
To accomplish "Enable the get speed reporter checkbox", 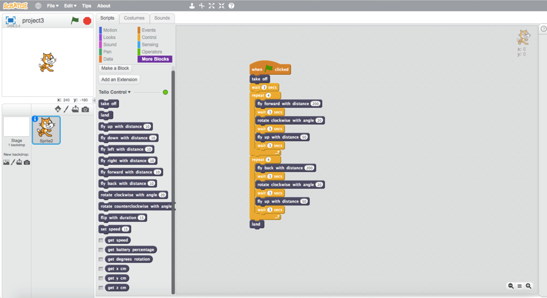I will (x=101, y=240).
